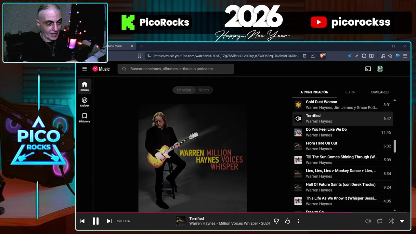The height and width of the screenshot is (234, 416).
Task: Share this page icon
Action: [313, 56]
